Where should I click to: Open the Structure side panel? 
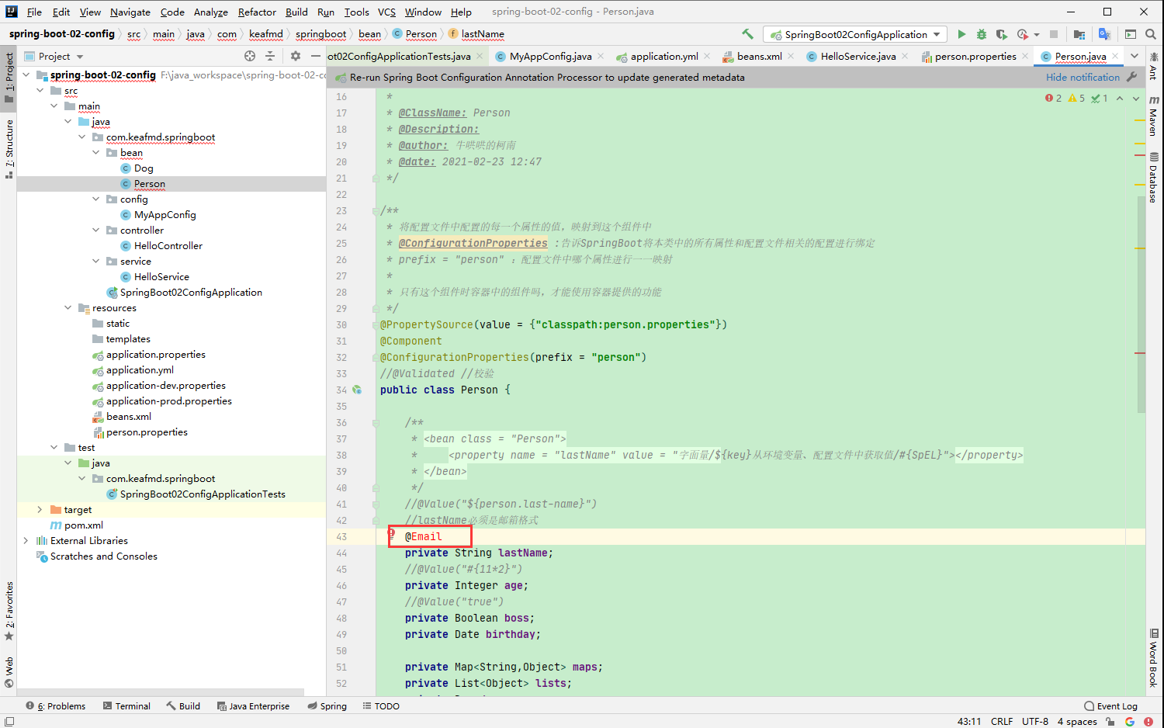(9, 148)
